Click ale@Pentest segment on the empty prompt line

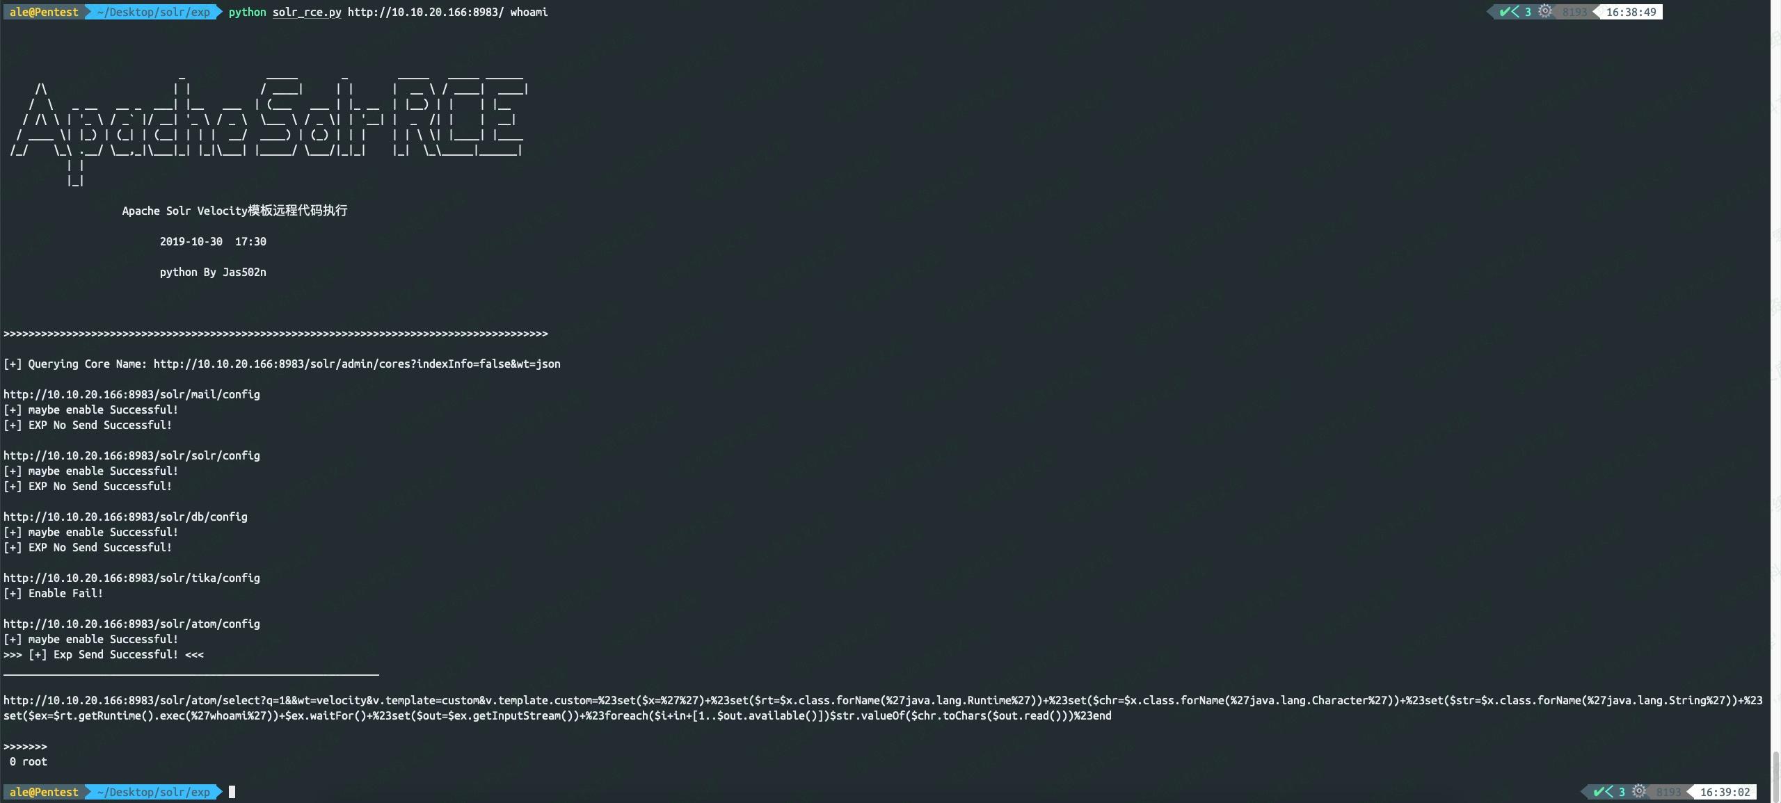pyautogui.click(x=44, y=792)
